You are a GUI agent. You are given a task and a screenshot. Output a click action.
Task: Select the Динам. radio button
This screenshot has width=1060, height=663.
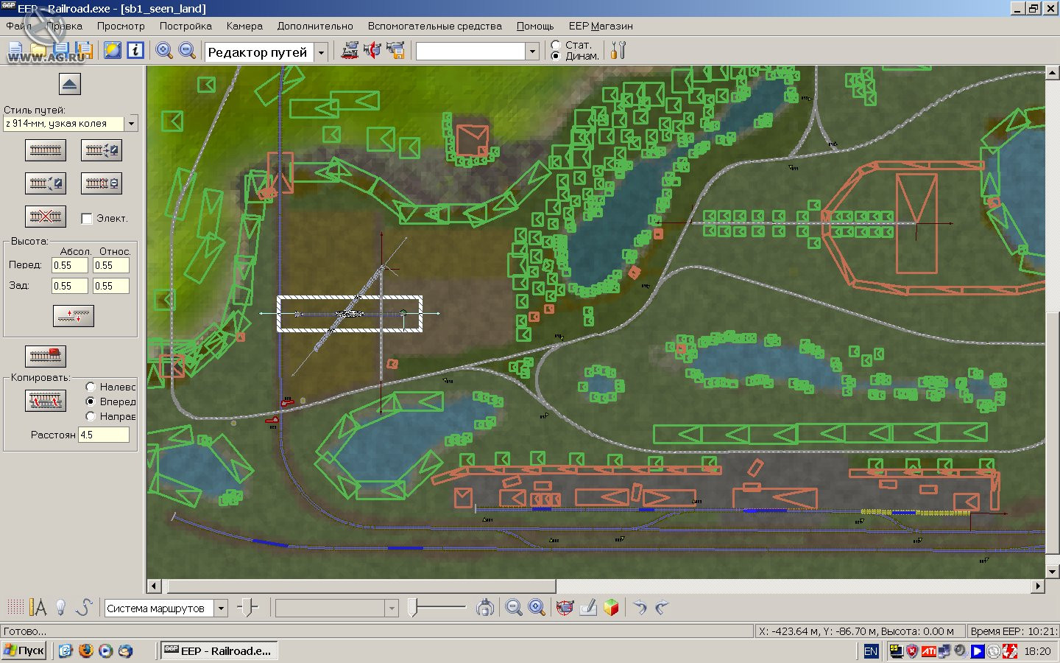click(x=556, y=56)
